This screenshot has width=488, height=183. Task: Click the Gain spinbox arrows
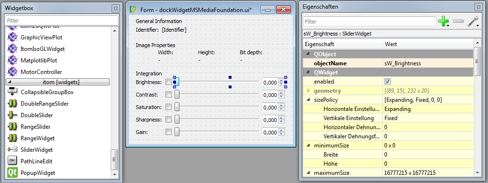(x=281, y=132)
